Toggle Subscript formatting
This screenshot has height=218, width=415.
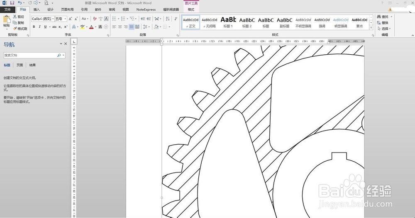pos(60,27)
